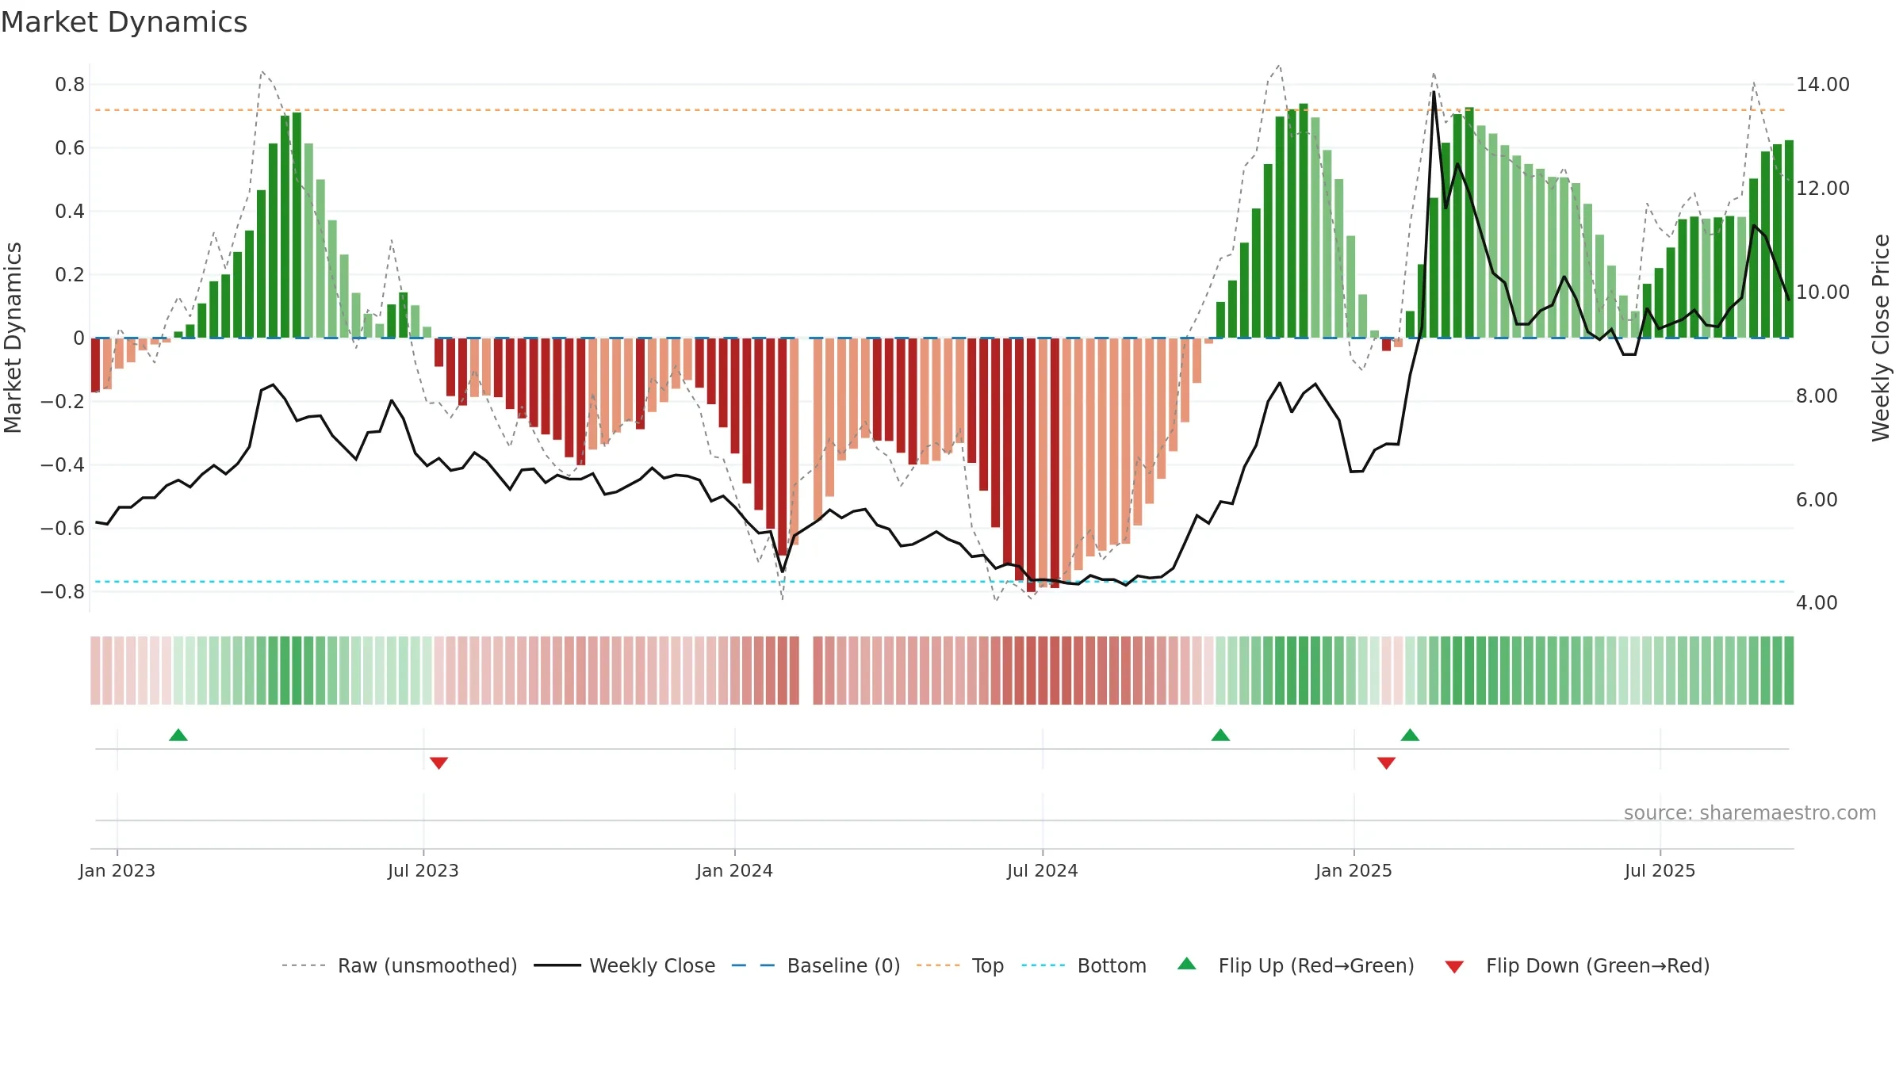Image resolution: width=1903 pixels, height=1070 pixels.
Task: Click the 0.8 left axis tick label
Action: 70,85
